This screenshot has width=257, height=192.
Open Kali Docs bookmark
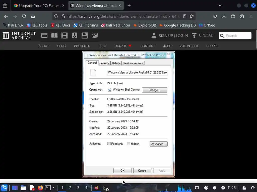(x=61, y=25)
